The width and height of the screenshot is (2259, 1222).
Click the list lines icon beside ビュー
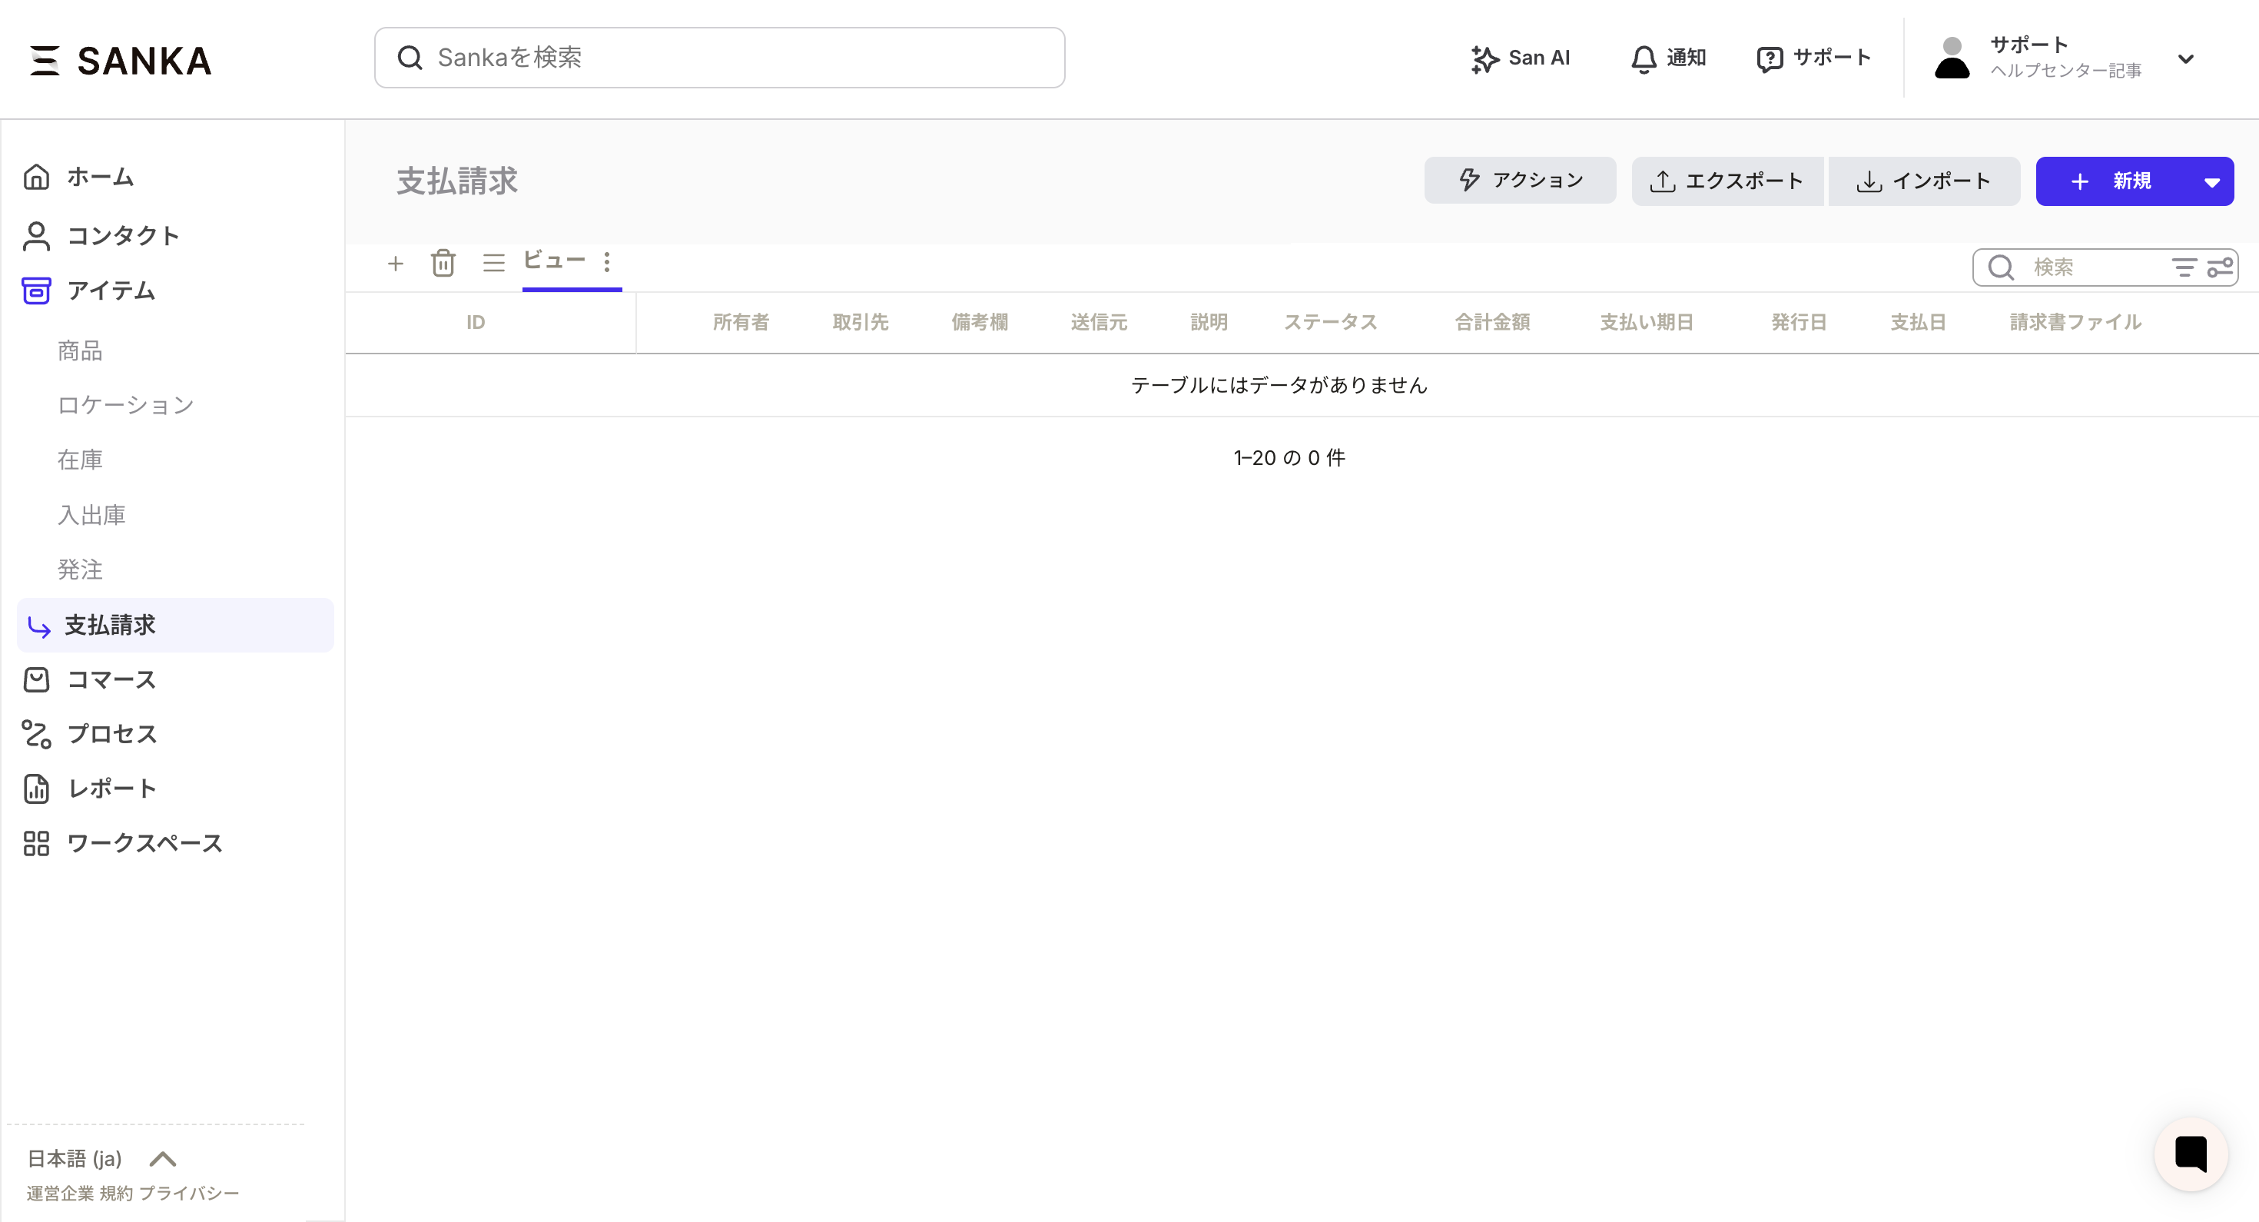(x=494, y=263)
